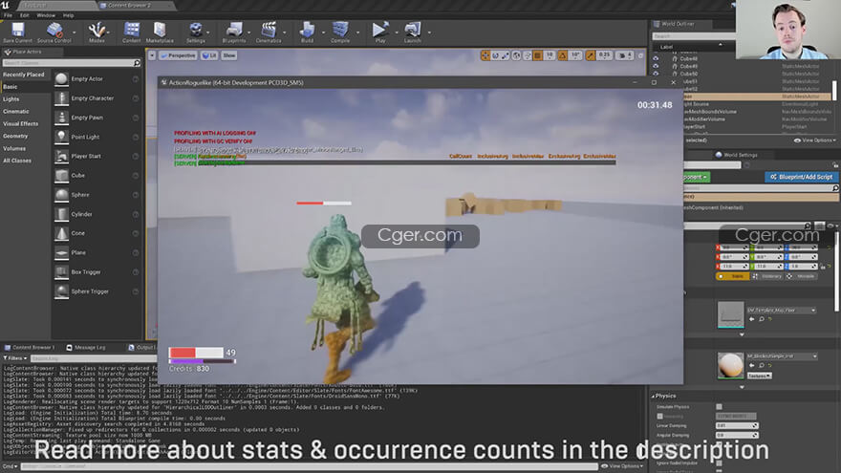Toggle world/local coordinate globe icon
Image resolution: width=841 pixels, height=473 pixels.
(x=516, y=55)
